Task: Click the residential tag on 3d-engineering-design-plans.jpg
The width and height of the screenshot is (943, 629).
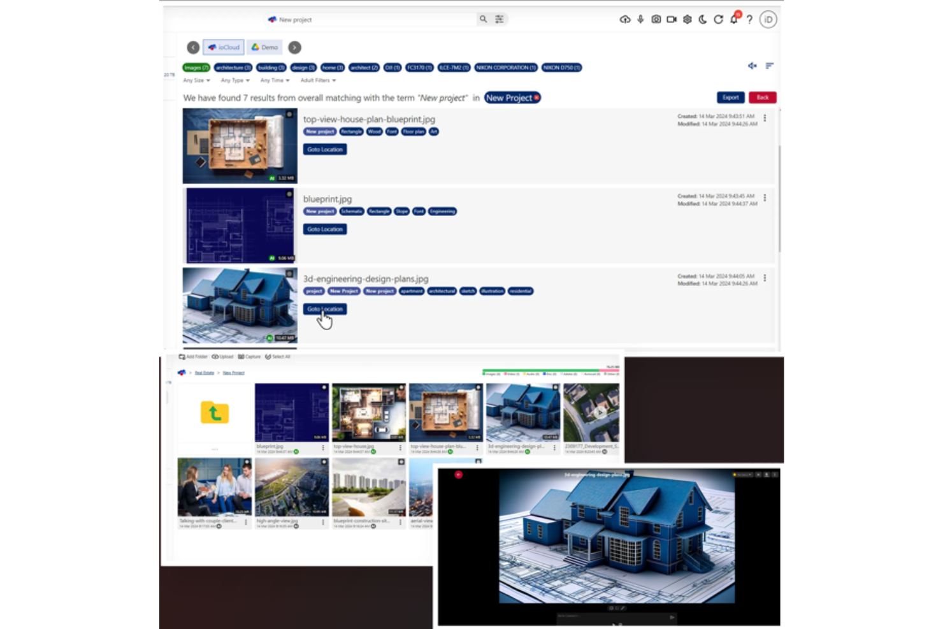Action: click(x=521, y=291)
